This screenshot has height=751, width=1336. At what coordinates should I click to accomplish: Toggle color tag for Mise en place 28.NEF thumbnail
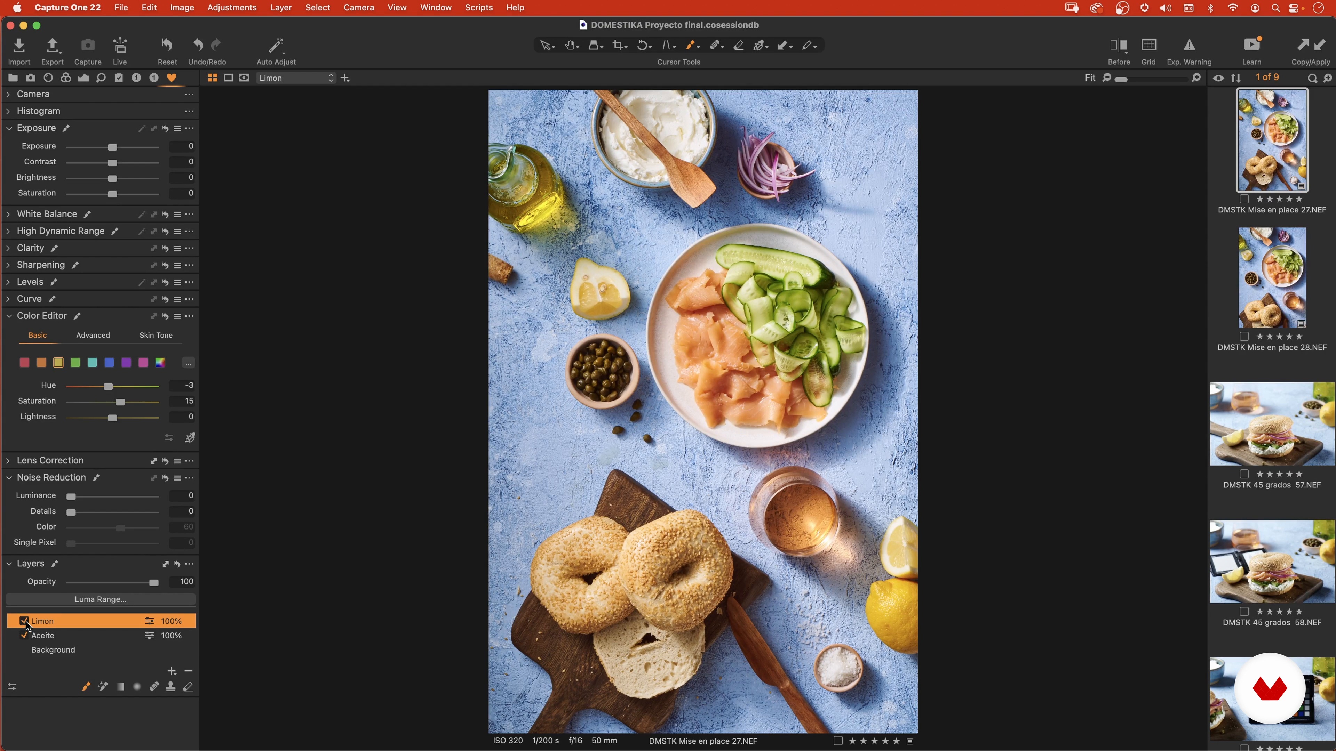[x=1244, y=336]
